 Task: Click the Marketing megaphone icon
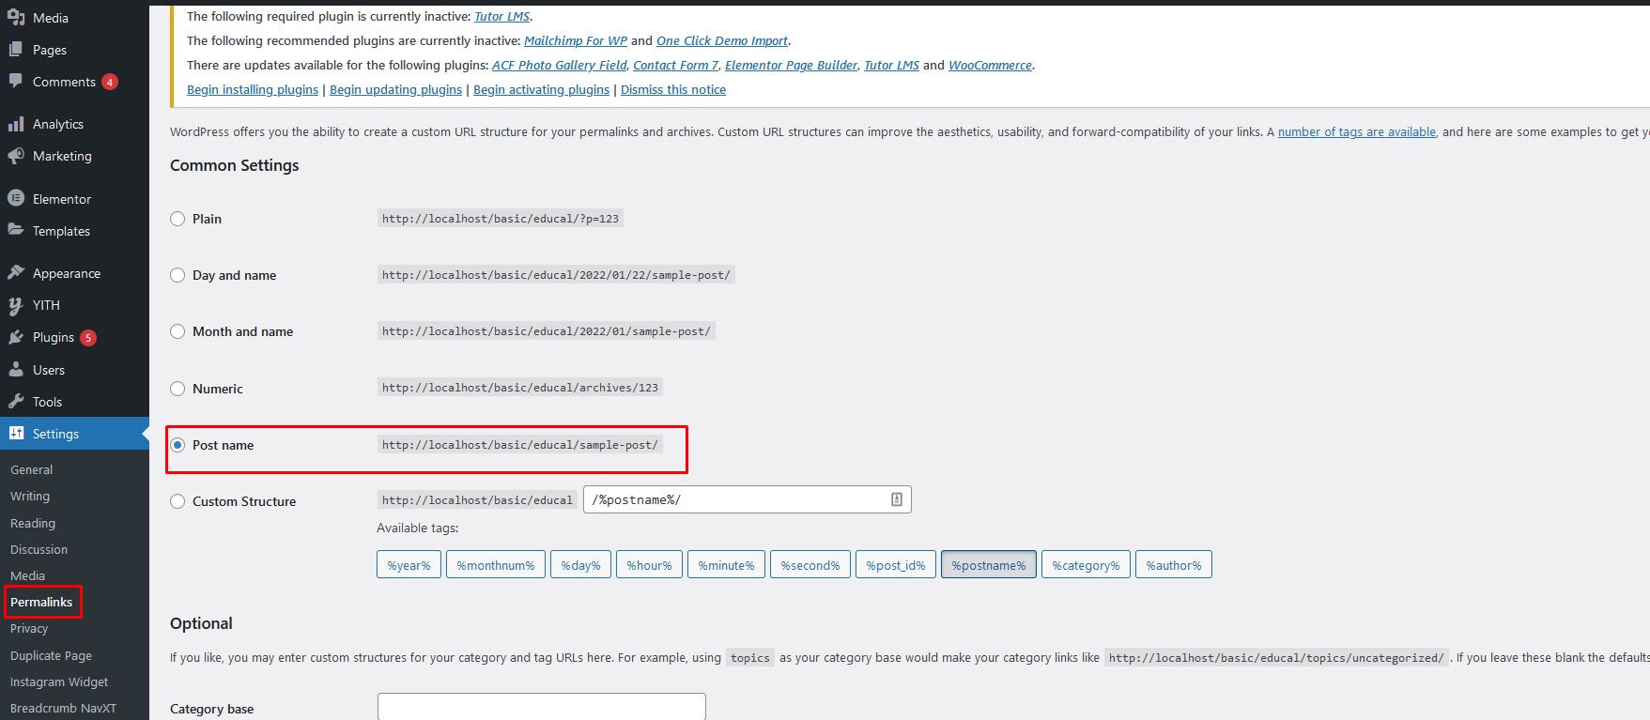pyautogui.click(x=16, y=156)
